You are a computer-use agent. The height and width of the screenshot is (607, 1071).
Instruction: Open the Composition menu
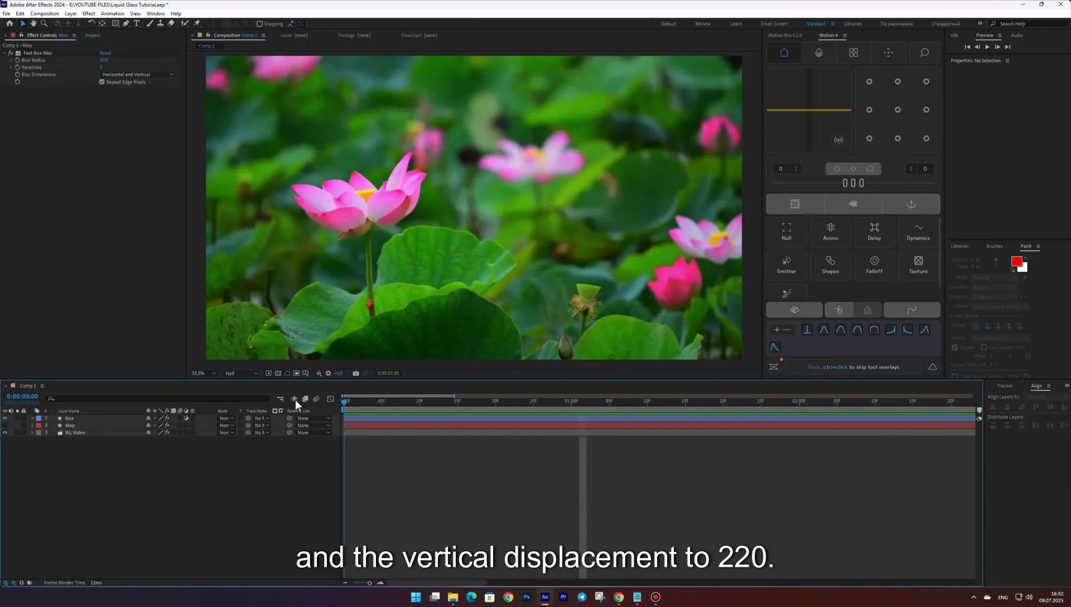tap(44, 13)
